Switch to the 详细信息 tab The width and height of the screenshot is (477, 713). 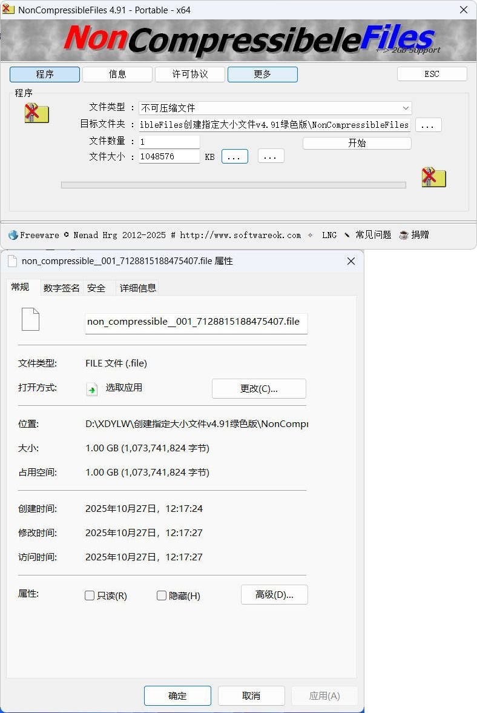[x=138, y=288]
